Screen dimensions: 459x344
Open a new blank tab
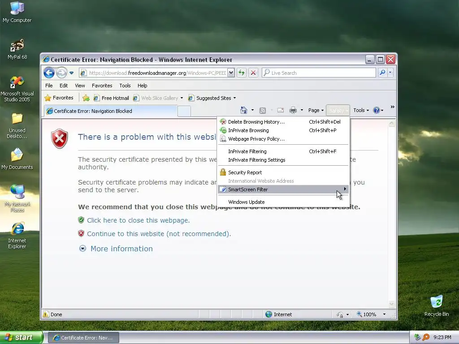(184, 112)
